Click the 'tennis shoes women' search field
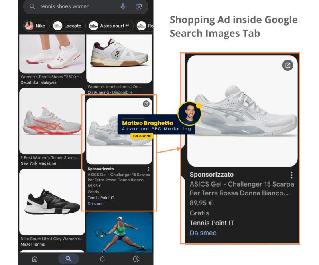The height and width of the screenshot is (265, 319). click(76, 6)
